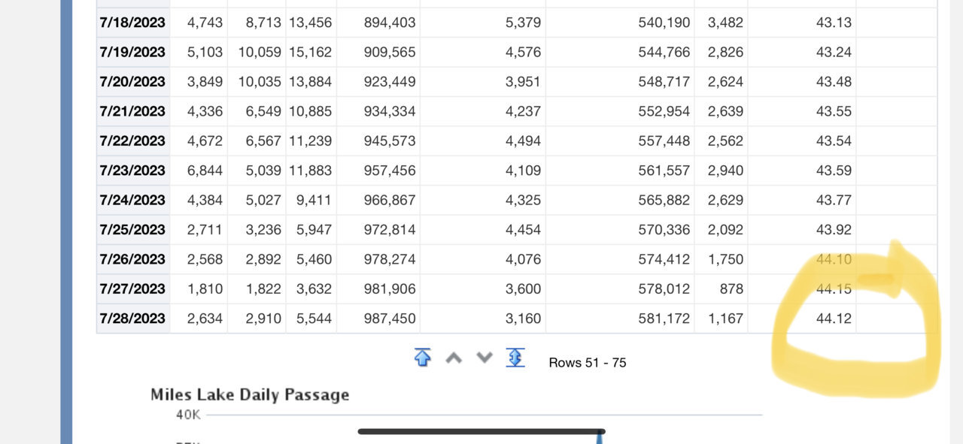Click the 7/25/2023 date row header
This screenshot has height=444, width=963.
pos(132,230)
